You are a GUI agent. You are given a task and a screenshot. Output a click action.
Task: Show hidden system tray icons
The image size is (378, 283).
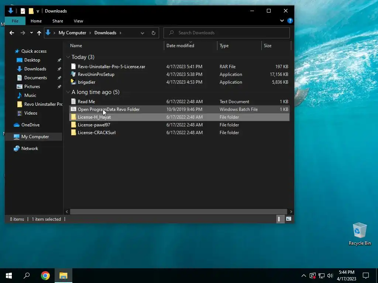pyautogui.click(x=304, y=276)
